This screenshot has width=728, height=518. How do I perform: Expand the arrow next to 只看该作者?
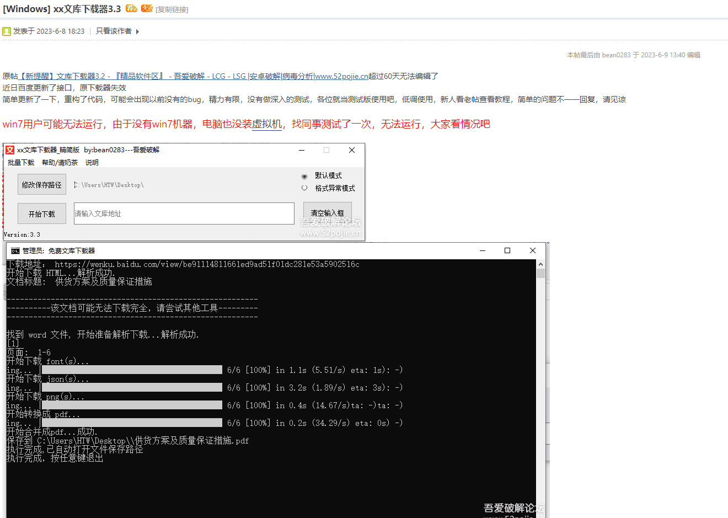(137, 31)
